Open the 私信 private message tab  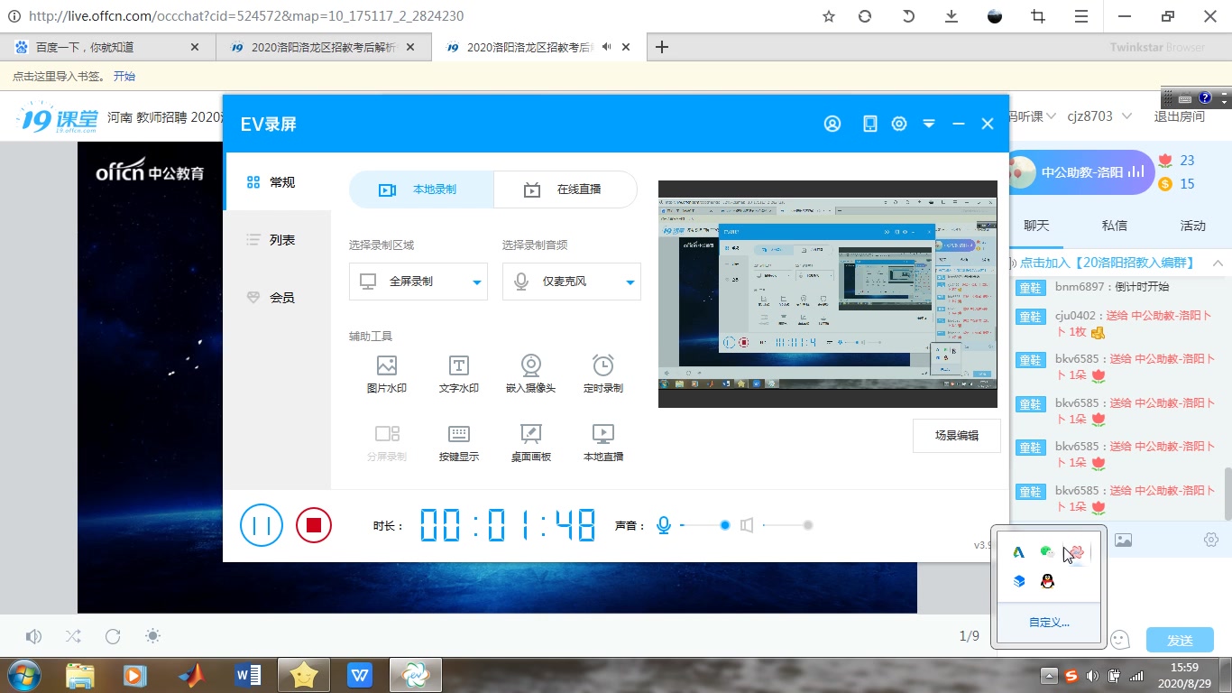(x=1115, y=226)
